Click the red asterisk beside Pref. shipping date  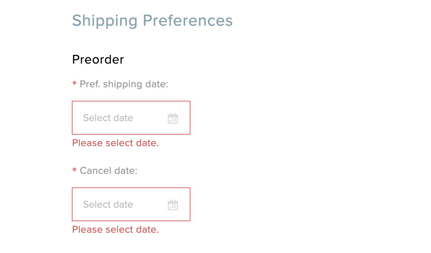point(75,84)
